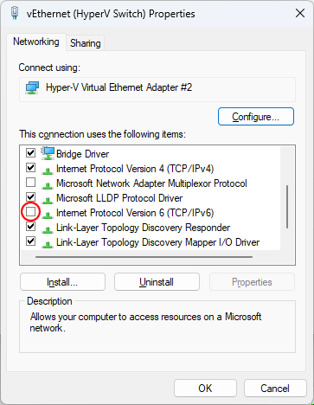This screenshot has width=314, height=405.
Task: Click the Link-Layer Topology Discovery Responder icon
Action: [x=48, y=229]
